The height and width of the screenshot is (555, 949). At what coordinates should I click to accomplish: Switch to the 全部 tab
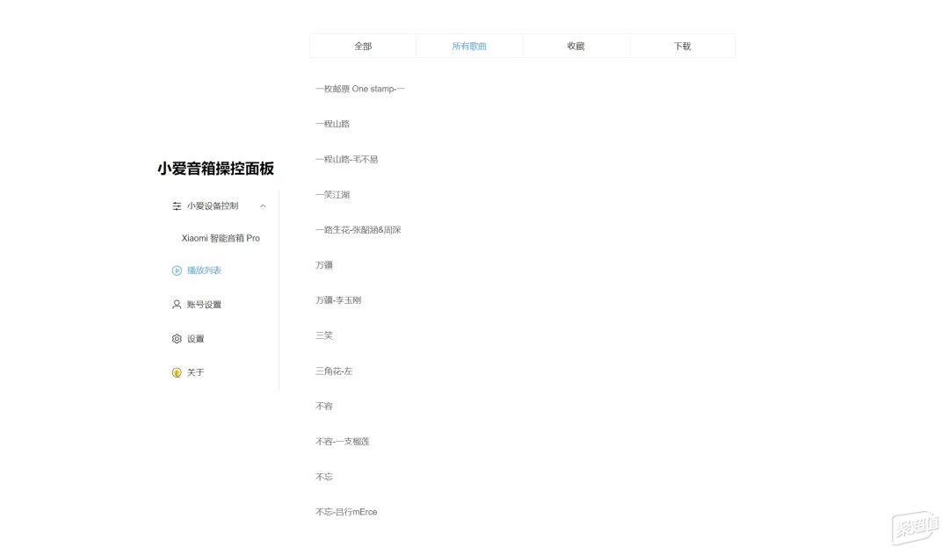[363, 46]
